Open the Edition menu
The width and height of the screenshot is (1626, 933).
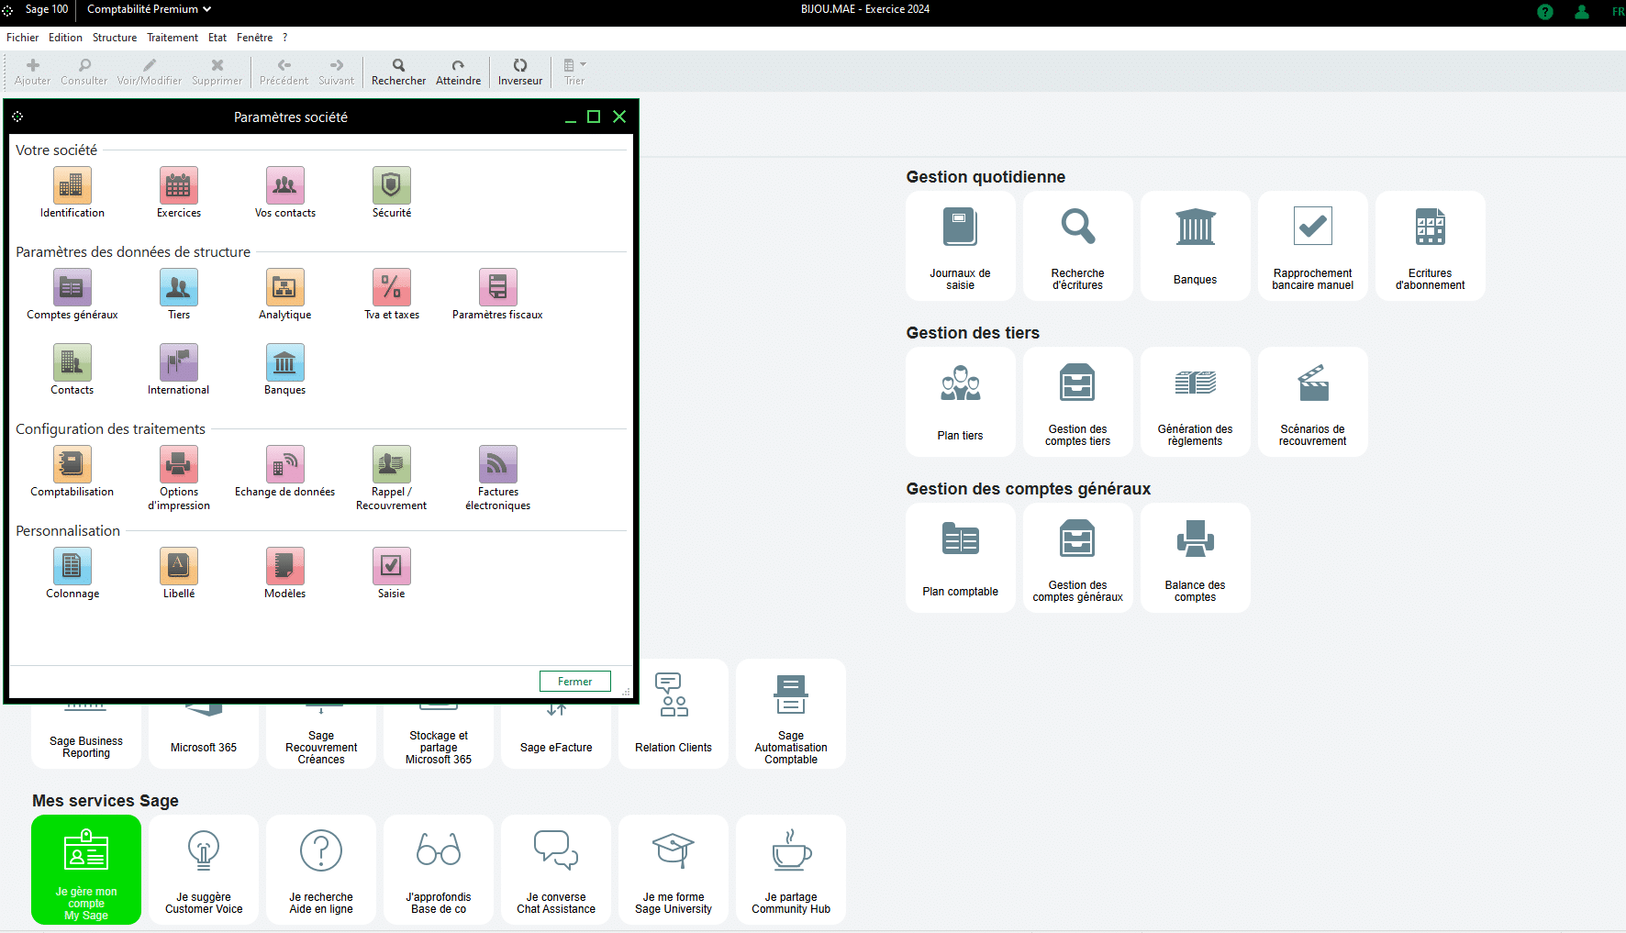[x=65, y=38]
